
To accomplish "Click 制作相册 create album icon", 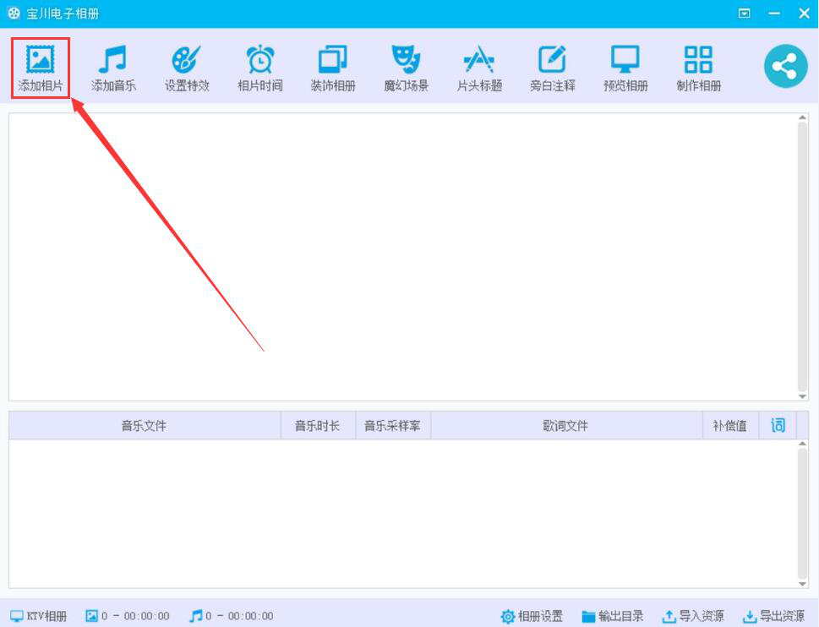I will pos(698,59).
